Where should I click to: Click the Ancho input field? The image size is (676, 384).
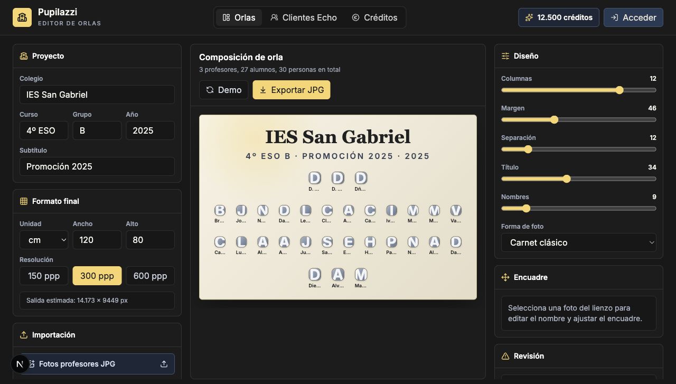[x=97, y=240]
